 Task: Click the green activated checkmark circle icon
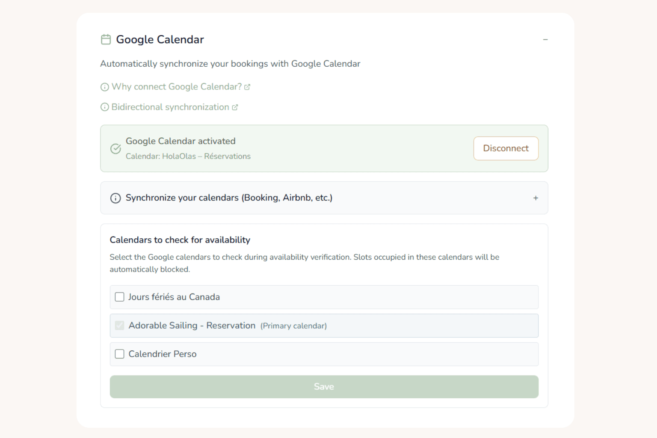[115, 148]
